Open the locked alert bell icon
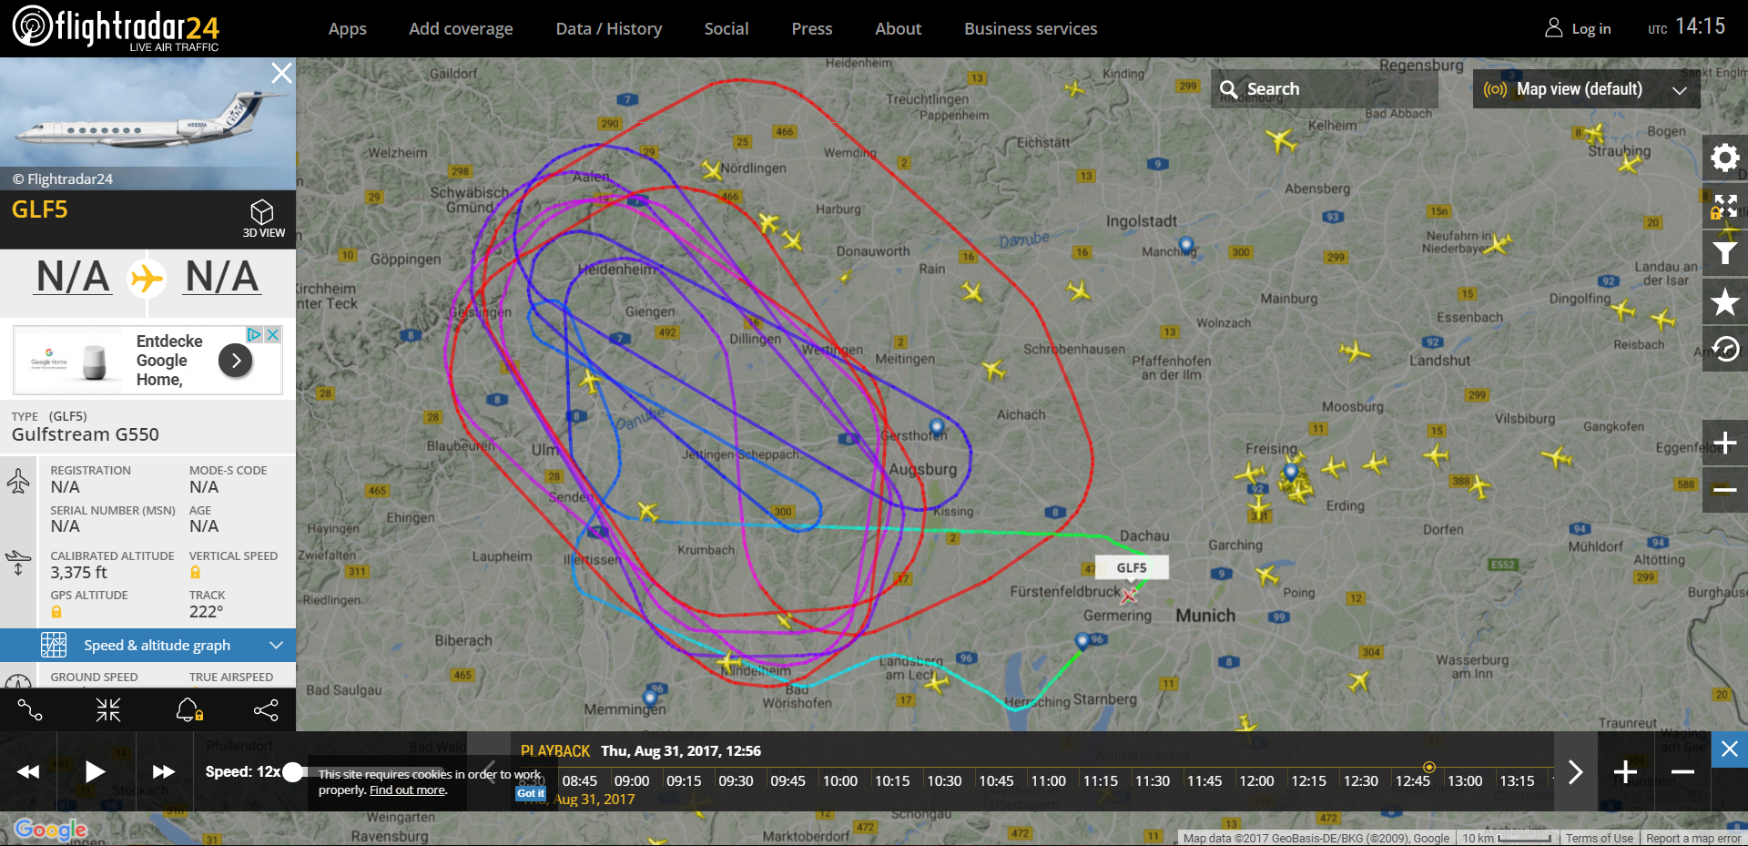The image size is (1748, 846). click(x=188, y=710)
